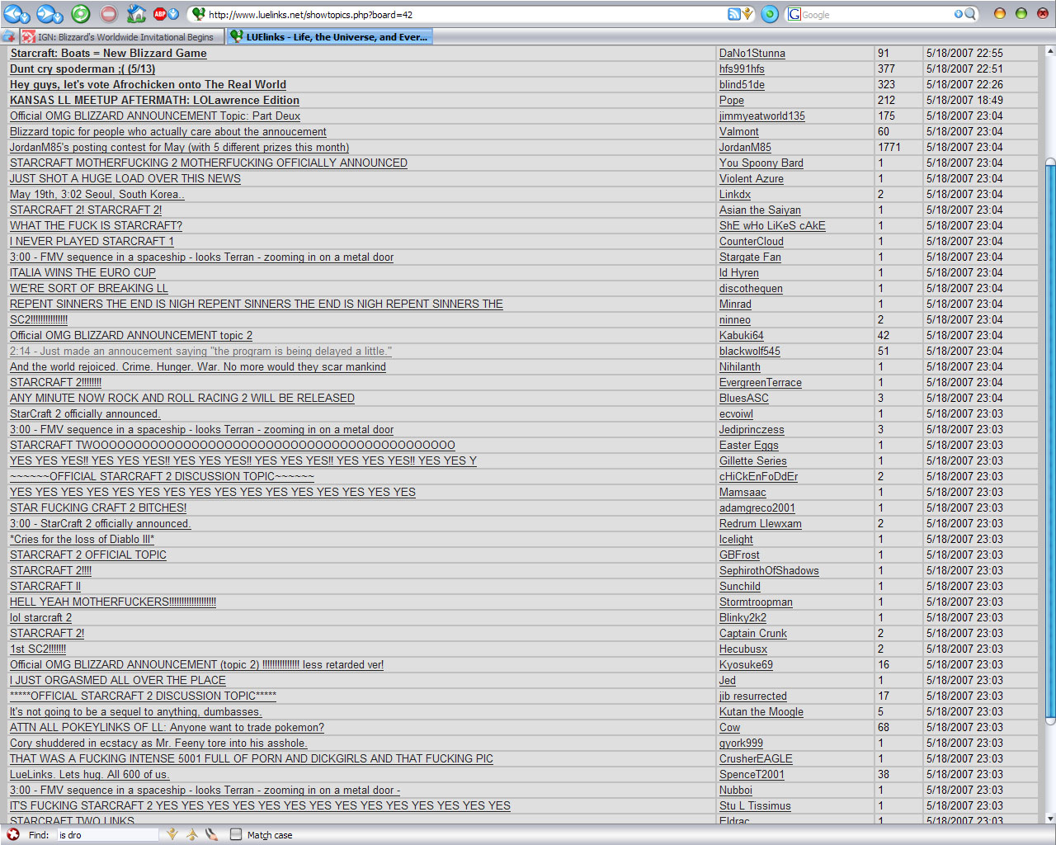Screen dimensions: 1056x845
Task: Click the RSS feed icon in the address bar
Action: [x=733, y=14]
